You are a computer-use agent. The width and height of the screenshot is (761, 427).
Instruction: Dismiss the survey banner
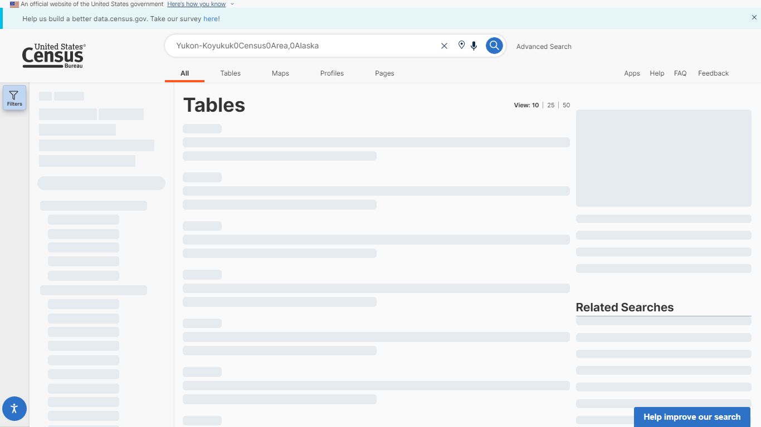[x=754, y=18]
